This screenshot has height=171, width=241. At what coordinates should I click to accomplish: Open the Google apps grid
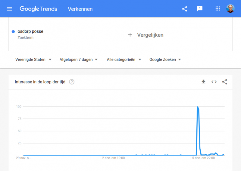click(218, 9)
